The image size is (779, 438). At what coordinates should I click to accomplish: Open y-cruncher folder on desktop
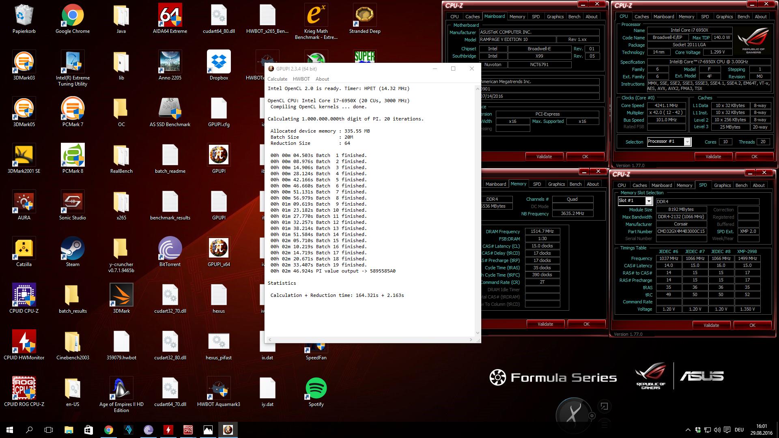[121, 255]
